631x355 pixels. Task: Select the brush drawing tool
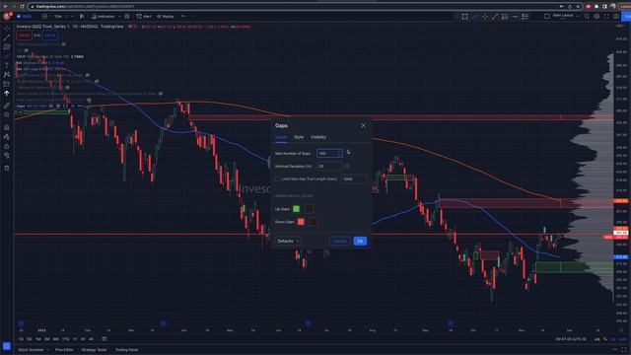tap(7, 56)
